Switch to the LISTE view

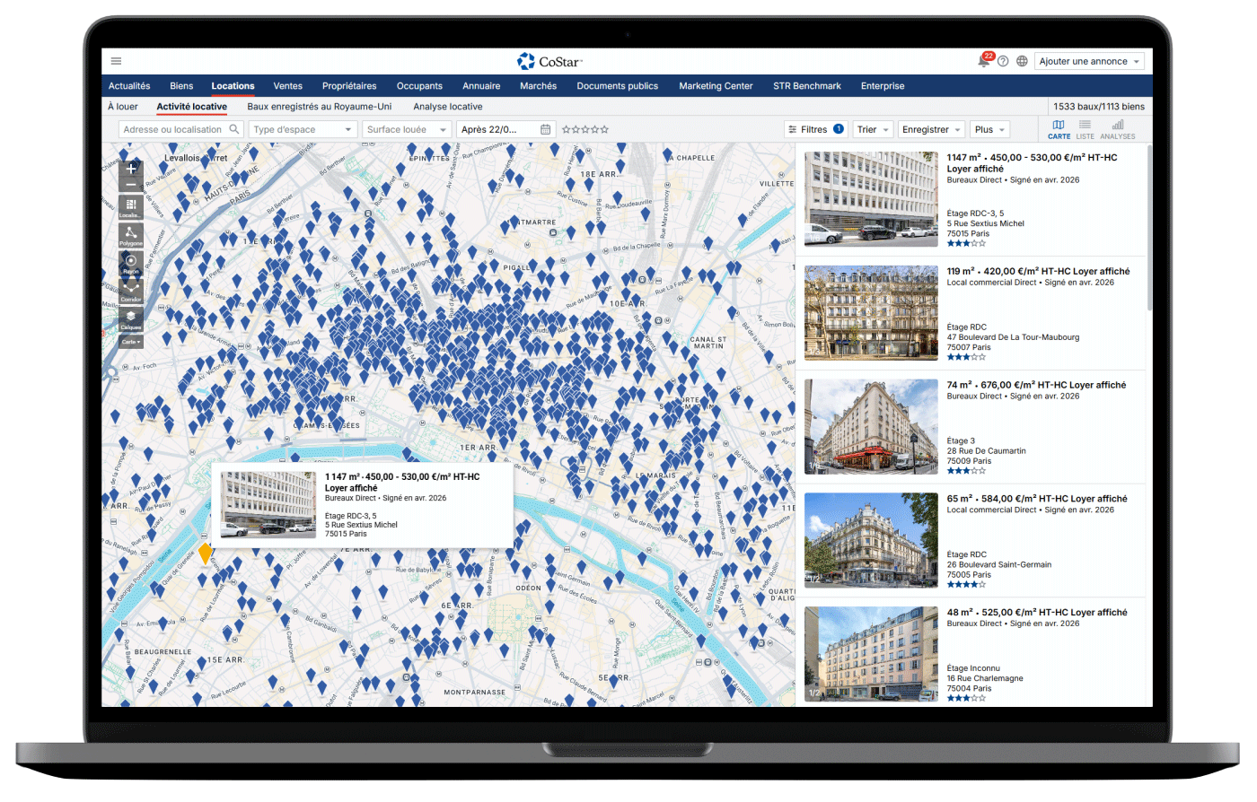(1085, 129)
